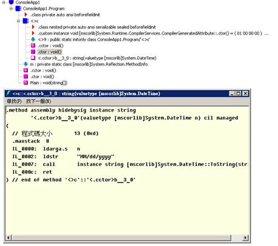Select Program '.ctor : void()' row
Viewport: 278px width, 246px height.
coord(42,76)
